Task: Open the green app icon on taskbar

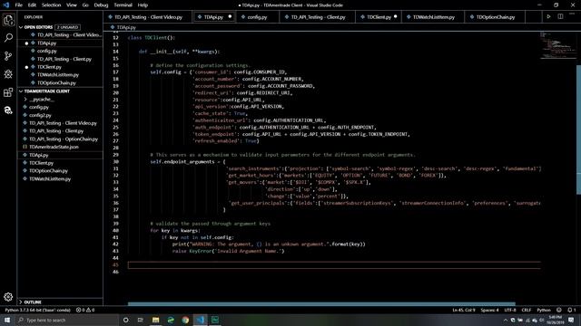Action: 215,320
